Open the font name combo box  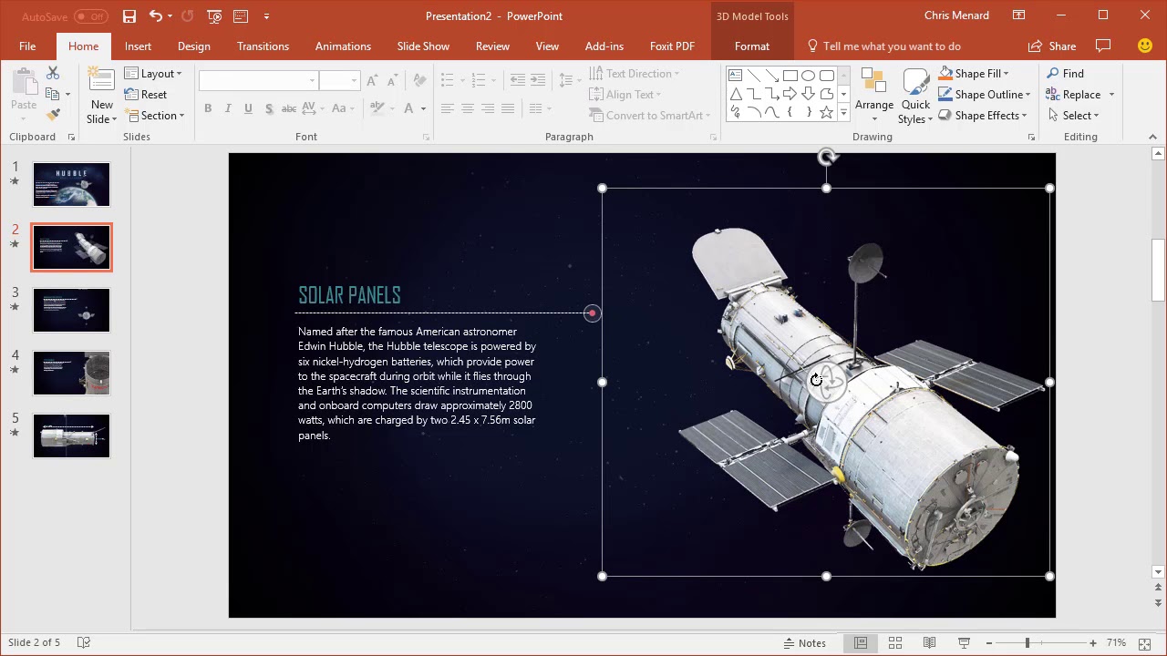[x=258, y=81]
